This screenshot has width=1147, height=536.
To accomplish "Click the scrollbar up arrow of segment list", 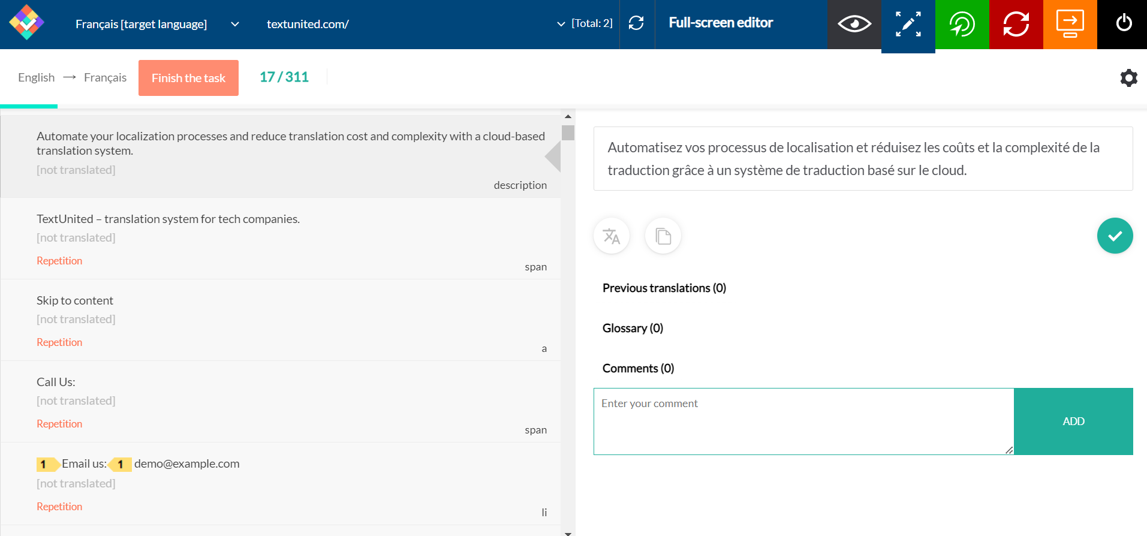I will tap(568, 116).
